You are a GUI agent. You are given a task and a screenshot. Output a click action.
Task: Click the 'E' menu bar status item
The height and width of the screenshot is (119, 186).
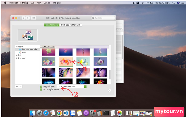click(134, 3)
